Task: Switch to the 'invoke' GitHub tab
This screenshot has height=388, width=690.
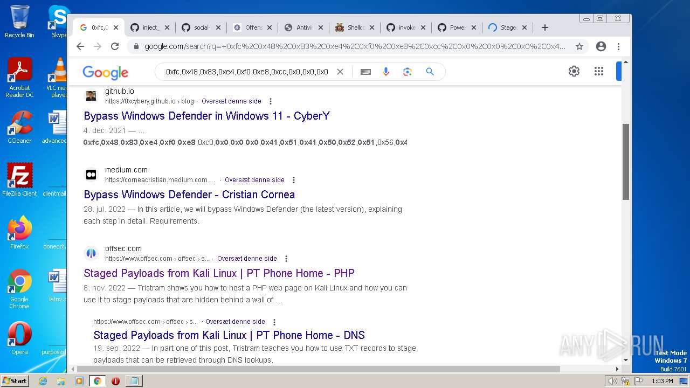Action: click(406, 27)
